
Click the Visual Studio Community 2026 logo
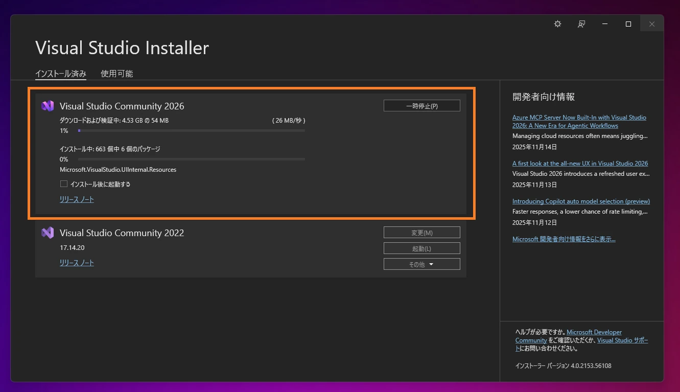48,106
